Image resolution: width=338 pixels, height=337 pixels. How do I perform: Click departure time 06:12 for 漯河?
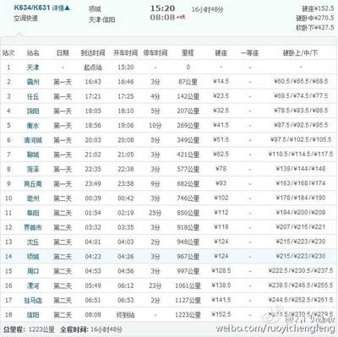click(126, 285)
